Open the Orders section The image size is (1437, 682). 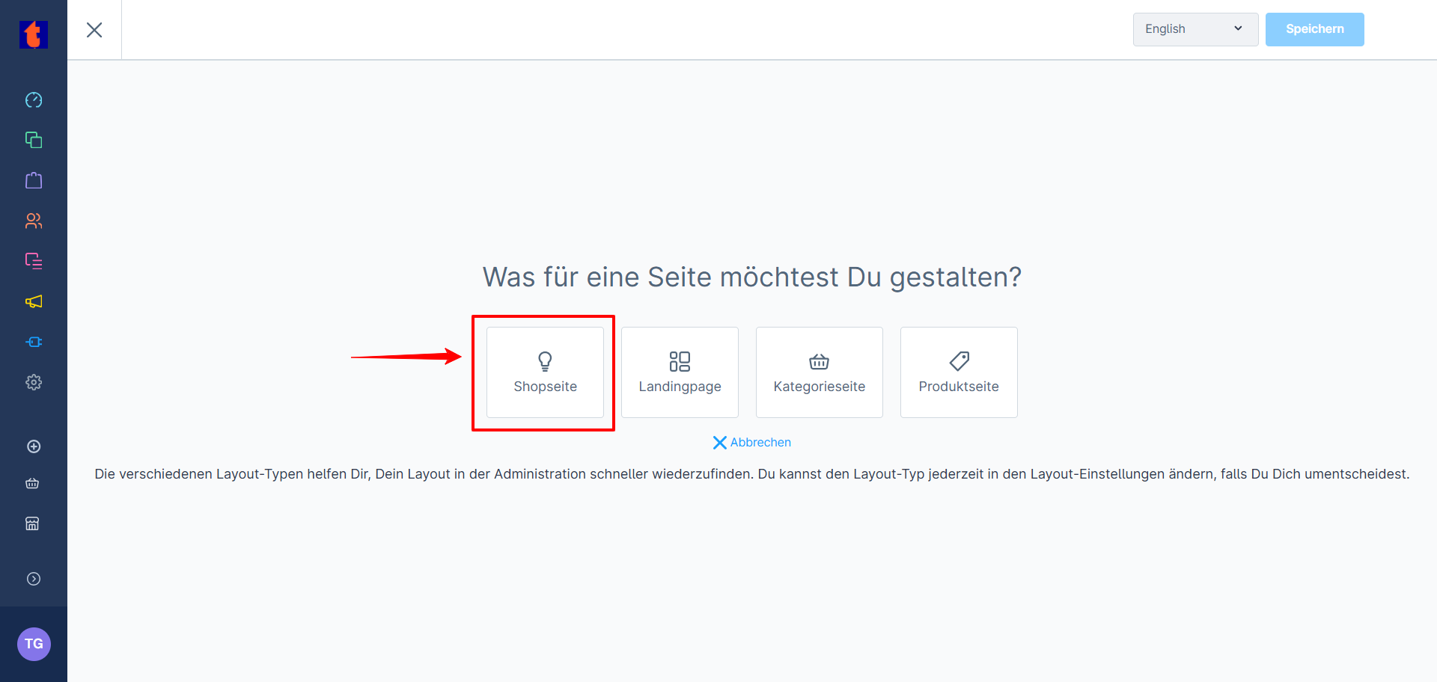34,180
